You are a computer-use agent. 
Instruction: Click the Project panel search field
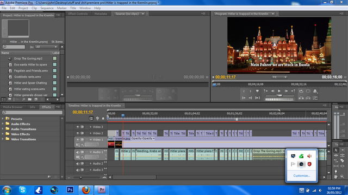pos(14,47)
